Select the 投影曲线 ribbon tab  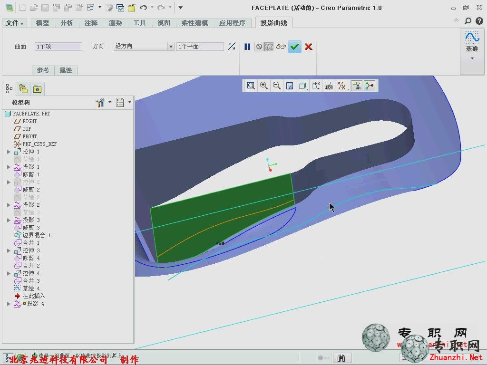(x=273, y=23)
